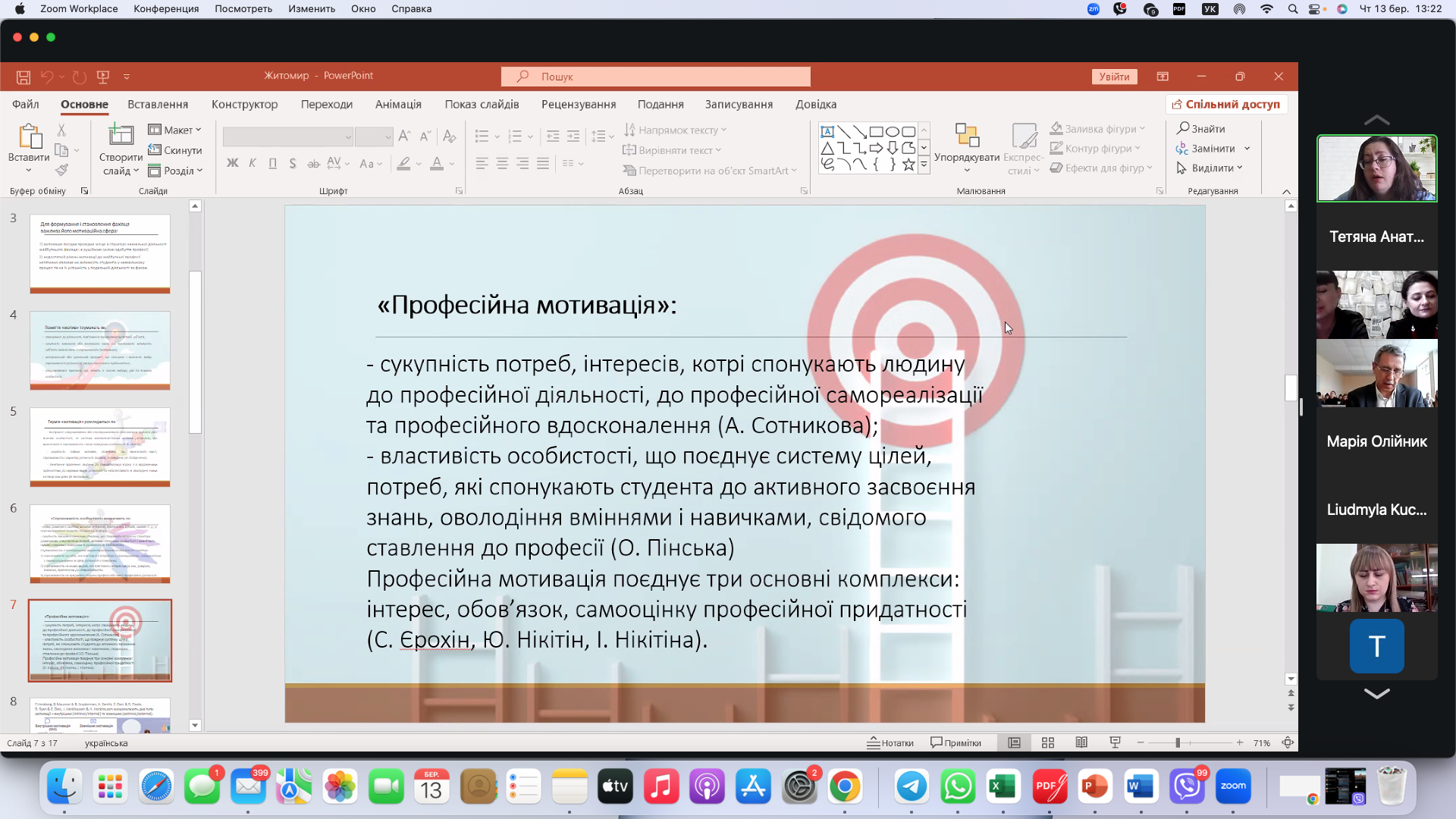The width and height of the screenshot is (1456, 819).
Task: Click Скинути reset button
Action: pos(175,150)
